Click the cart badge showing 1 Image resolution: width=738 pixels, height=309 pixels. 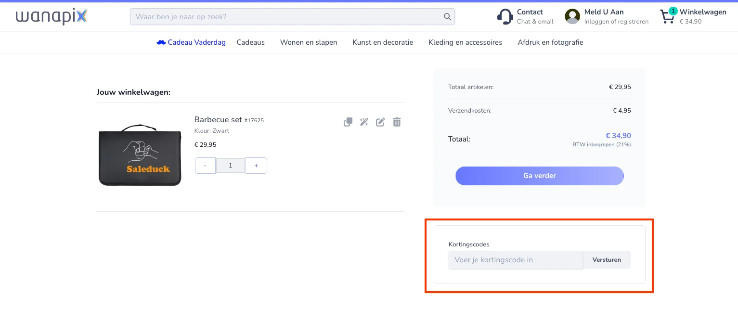coord(673,11)
